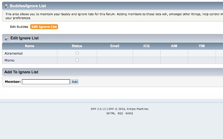
Task: Click the Buddies/Ignore List title text
Action: click(x=28, y=6)
